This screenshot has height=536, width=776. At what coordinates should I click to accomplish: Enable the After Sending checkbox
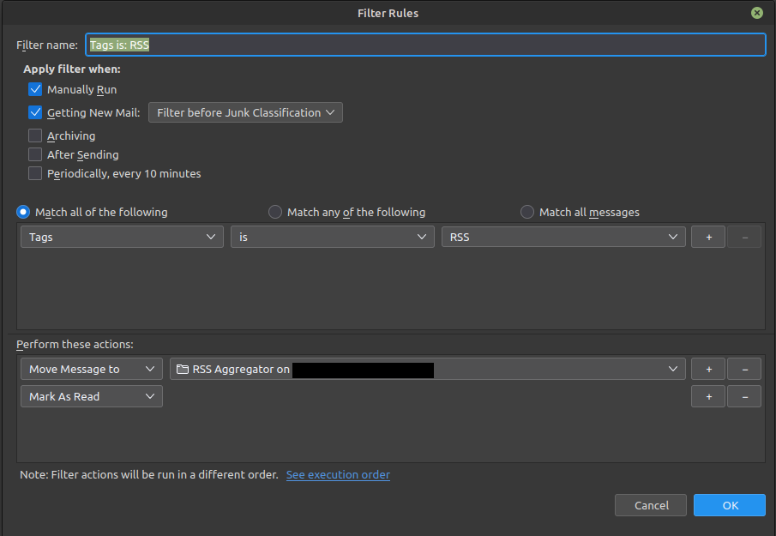point(35,154)
